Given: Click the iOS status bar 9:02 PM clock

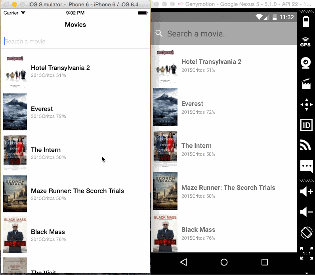Looking at the screenshot, I should click(75, 13).
